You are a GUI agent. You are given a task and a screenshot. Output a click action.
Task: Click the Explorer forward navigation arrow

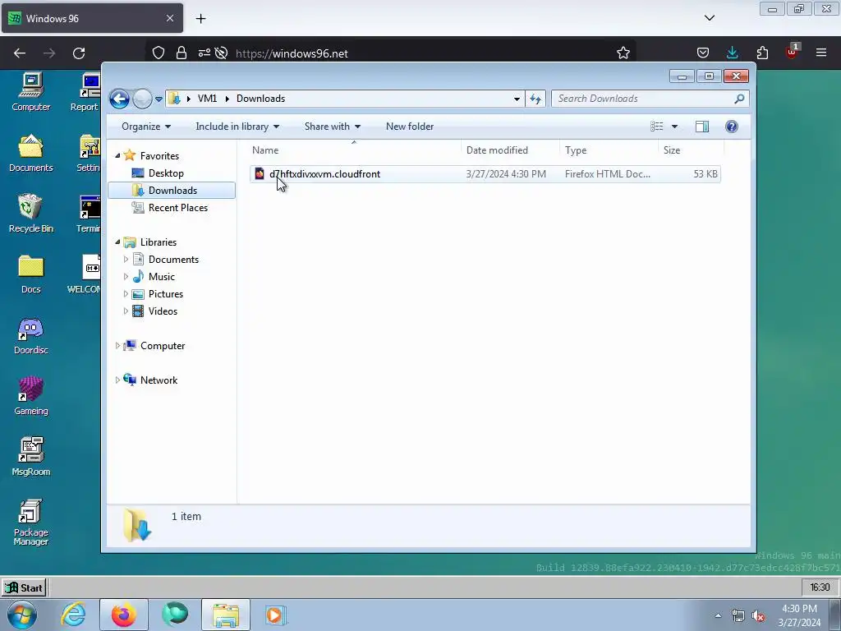pos(142,99)
